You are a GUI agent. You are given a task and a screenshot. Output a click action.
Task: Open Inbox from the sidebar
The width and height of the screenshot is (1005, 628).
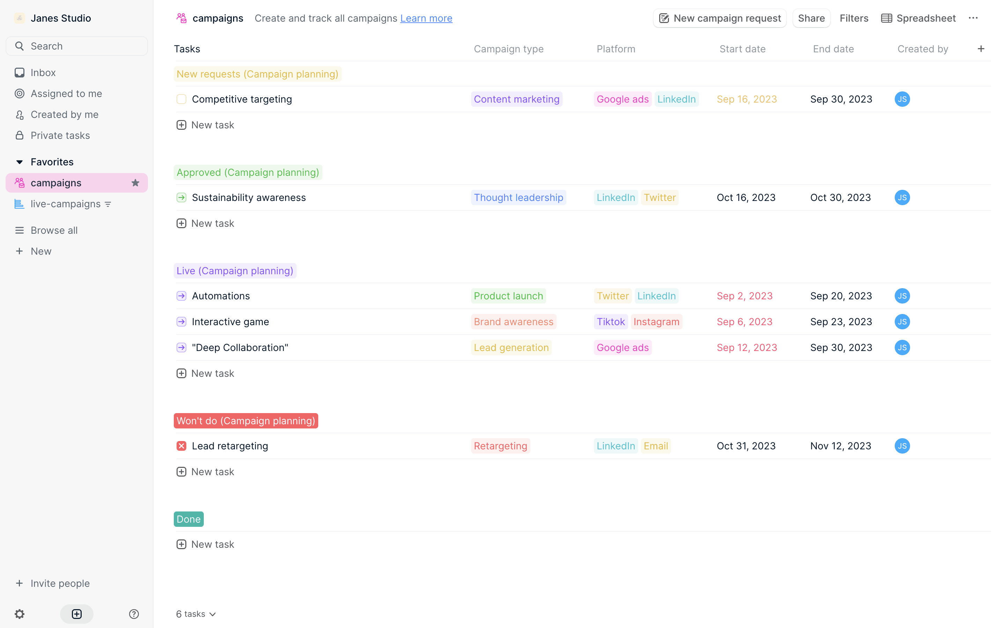click(43, 73)
